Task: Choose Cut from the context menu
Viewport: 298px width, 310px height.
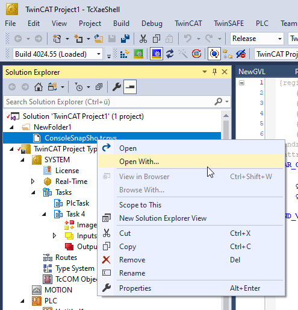Action: (191, 233)
